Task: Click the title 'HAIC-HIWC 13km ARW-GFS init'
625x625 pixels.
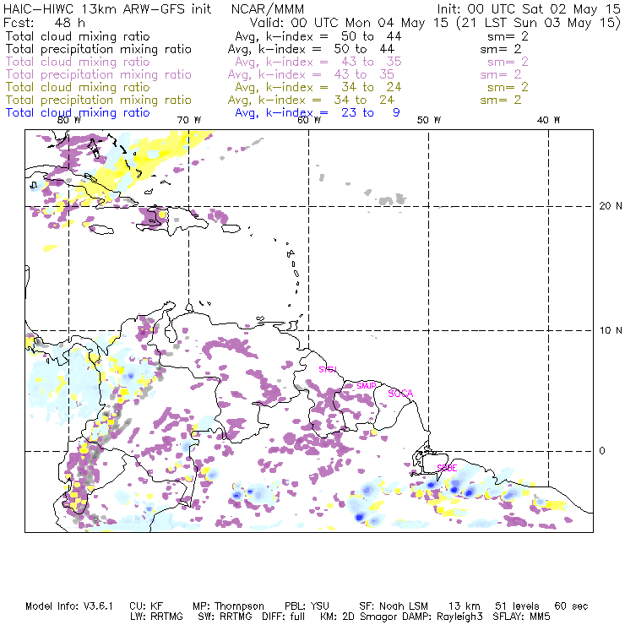Action: [x=106, y=9]
